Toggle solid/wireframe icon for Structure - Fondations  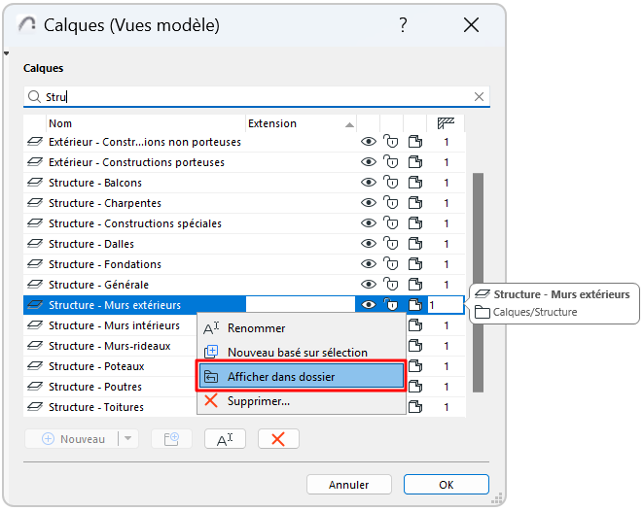click(415, 263)
